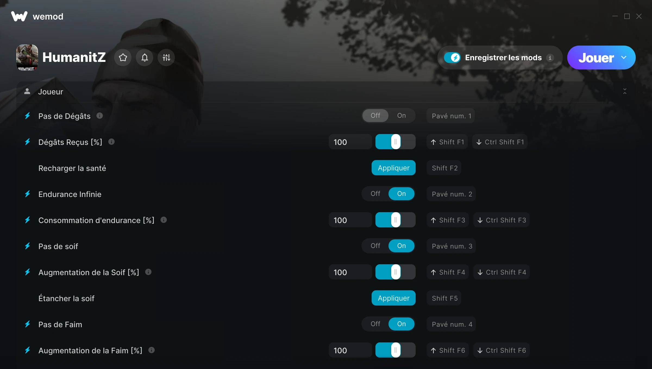Change the Pavé num. 3 hotkey
Image resolution: width=652 pixels, height=369 pixels.
(452, 246)
